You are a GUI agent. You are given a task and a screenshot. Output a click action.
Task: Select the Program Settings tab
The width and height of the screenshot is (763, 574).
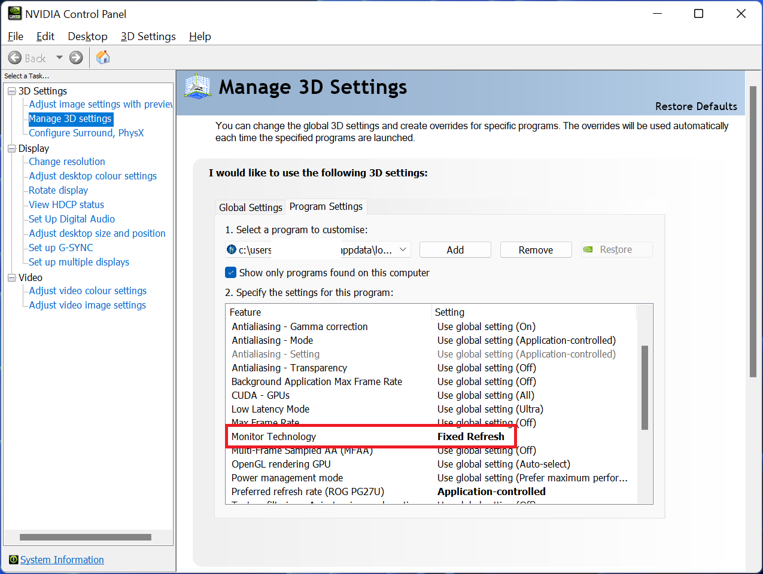point(326,206)
